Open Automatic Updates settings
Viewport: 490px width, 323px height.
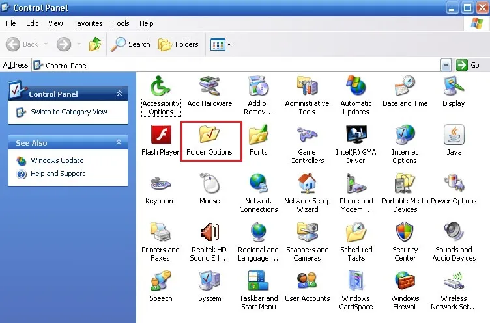click(356, 96)
